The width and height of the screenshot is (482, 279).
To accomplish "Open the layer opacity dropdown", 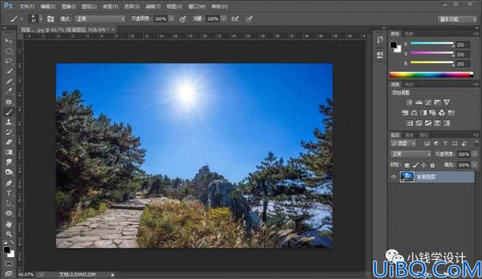I will pyautogui.click(x=474, y=154).
